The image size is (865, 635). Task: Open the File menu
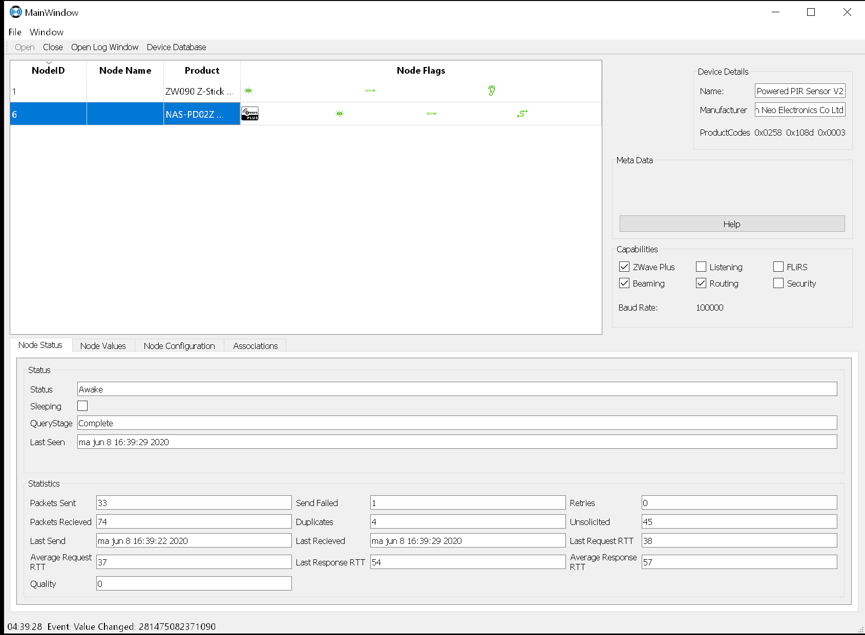coord(15,32)
